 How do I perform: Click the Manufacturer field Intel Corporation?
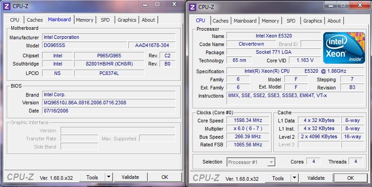(x=108, y=37)
